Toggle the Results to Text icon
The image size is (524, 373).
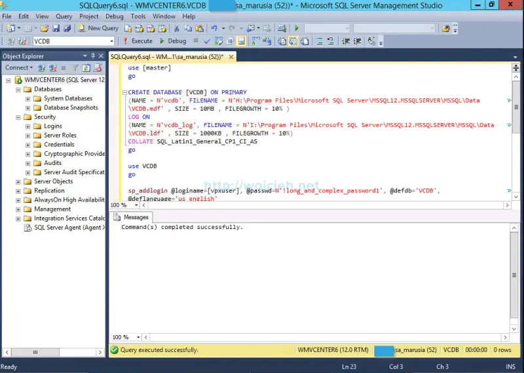[x=282, y=41]
